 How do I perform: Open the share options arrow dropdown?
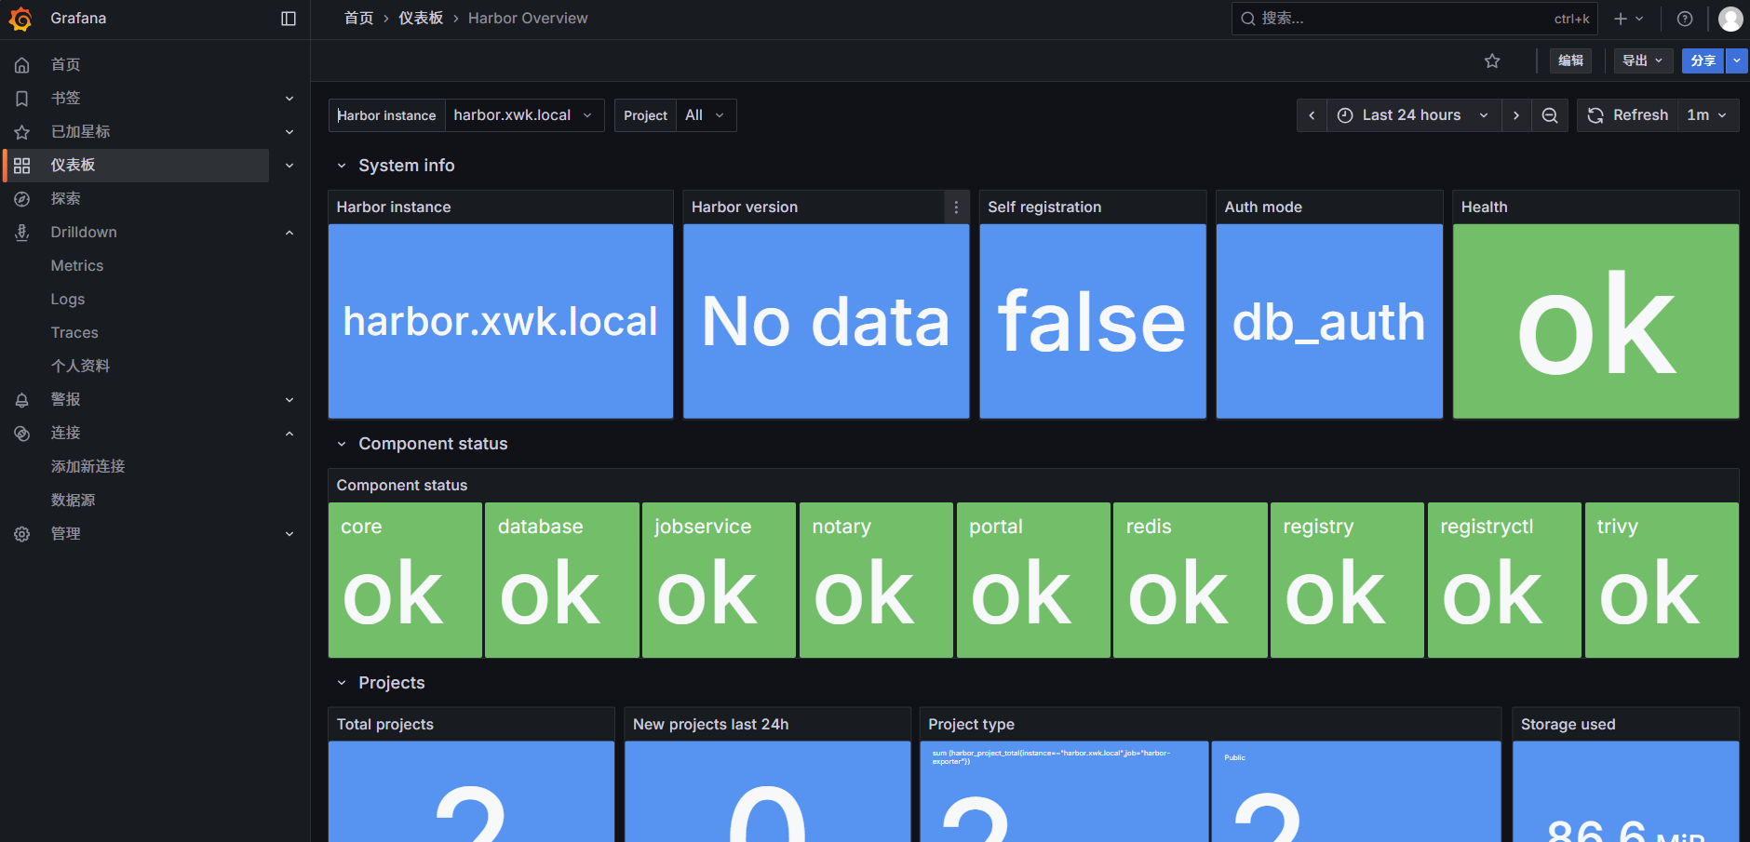(x=1737, y=61)
